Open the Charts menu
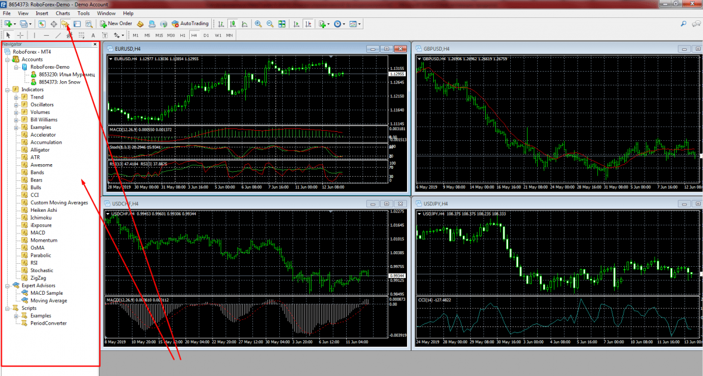 [63, 14]
